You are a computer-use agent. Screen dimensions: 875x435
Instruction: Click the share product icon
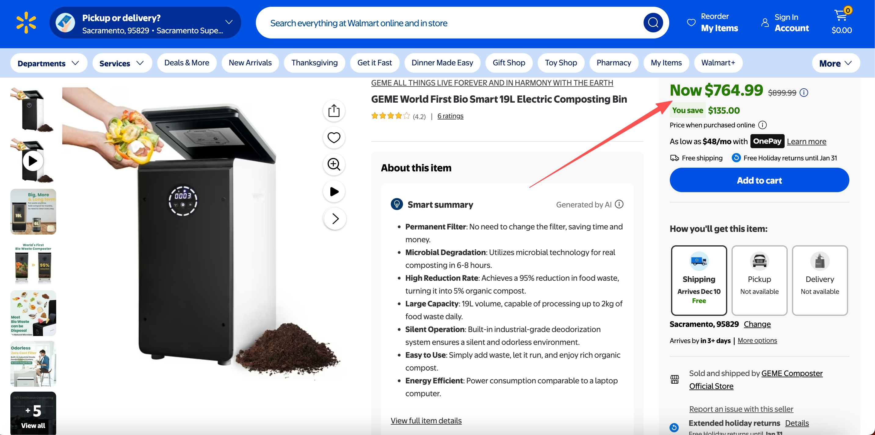[334, 111]
